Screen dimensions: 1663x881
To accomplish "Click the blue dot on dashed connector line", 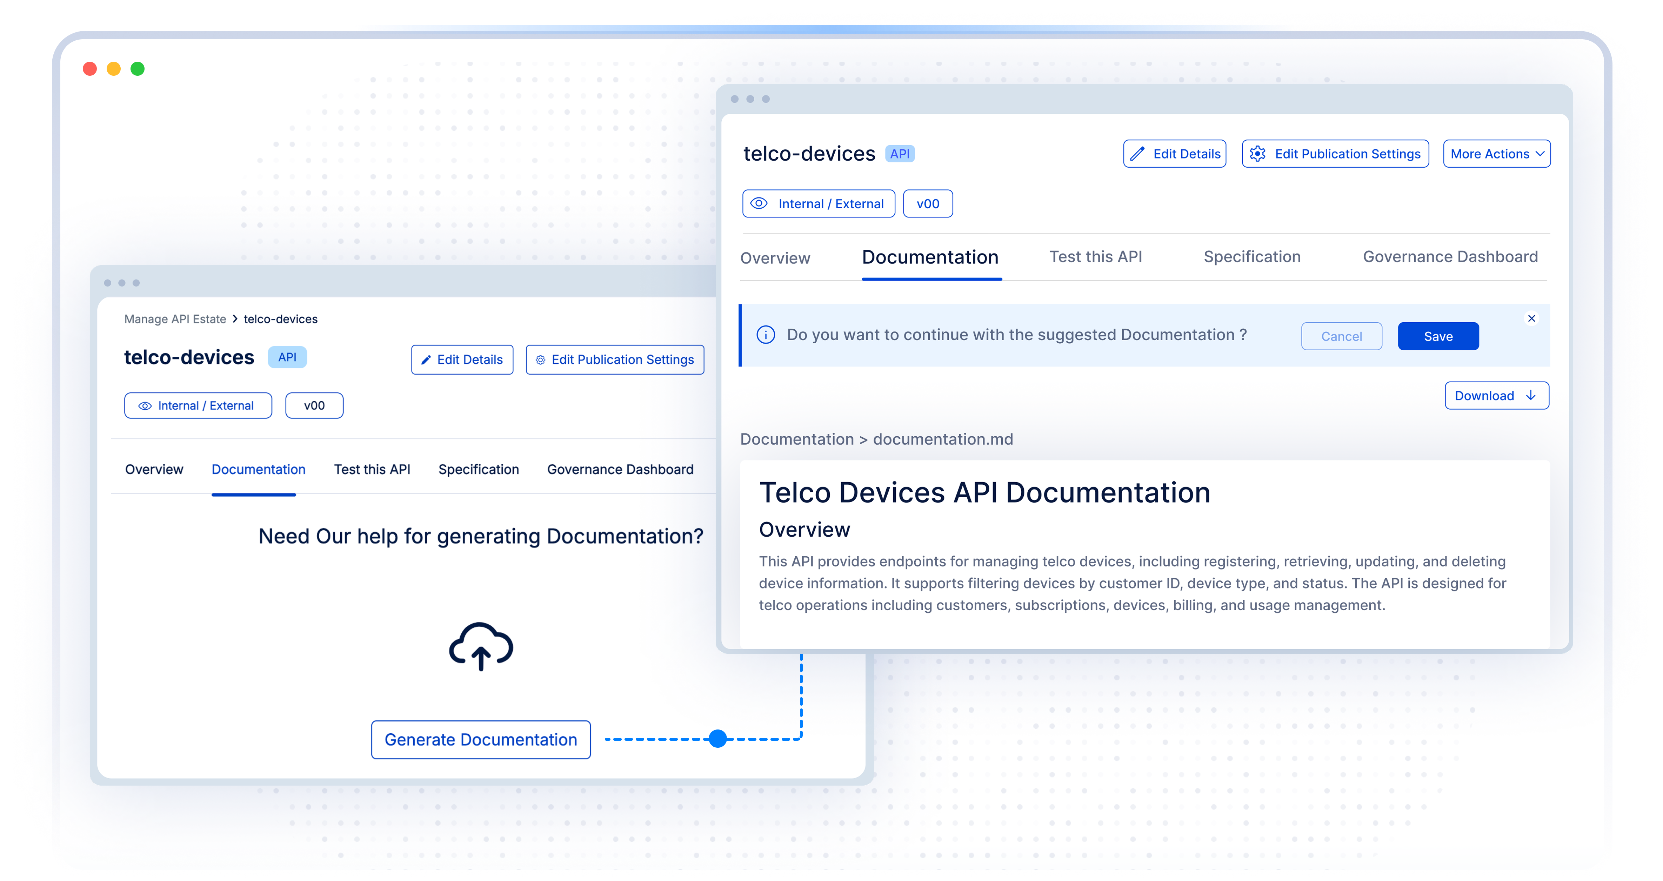I will [x=717, y=738].
